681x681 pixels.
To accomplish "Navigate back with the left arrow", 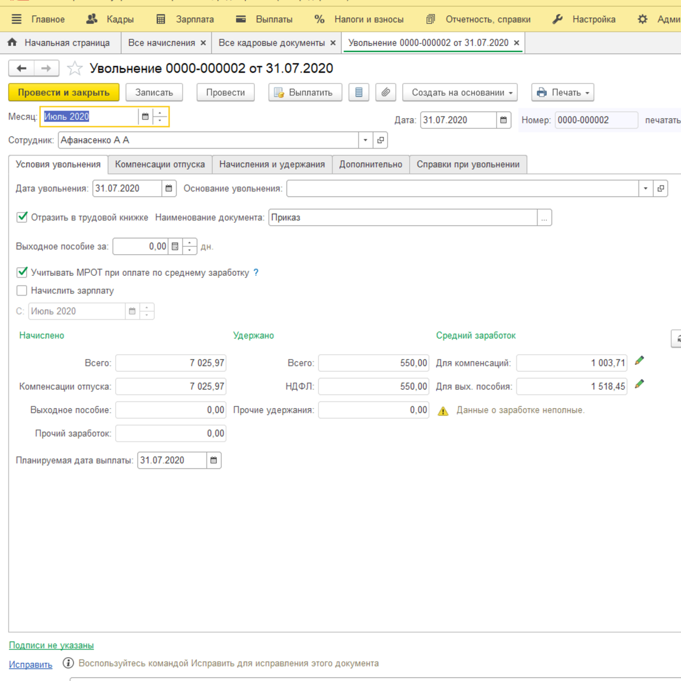I will point(22,68).
